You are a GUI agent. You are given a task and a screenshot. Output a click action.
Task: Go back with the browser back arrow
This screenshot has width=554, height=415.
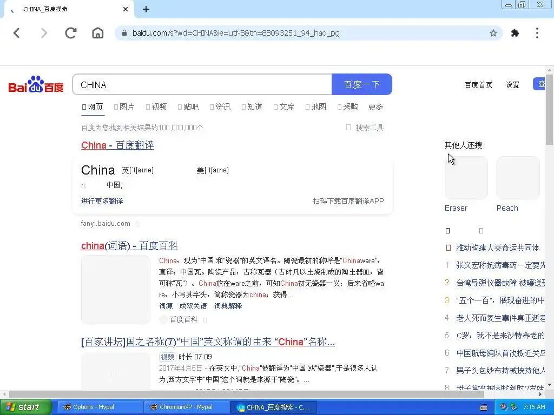point(17,33)
